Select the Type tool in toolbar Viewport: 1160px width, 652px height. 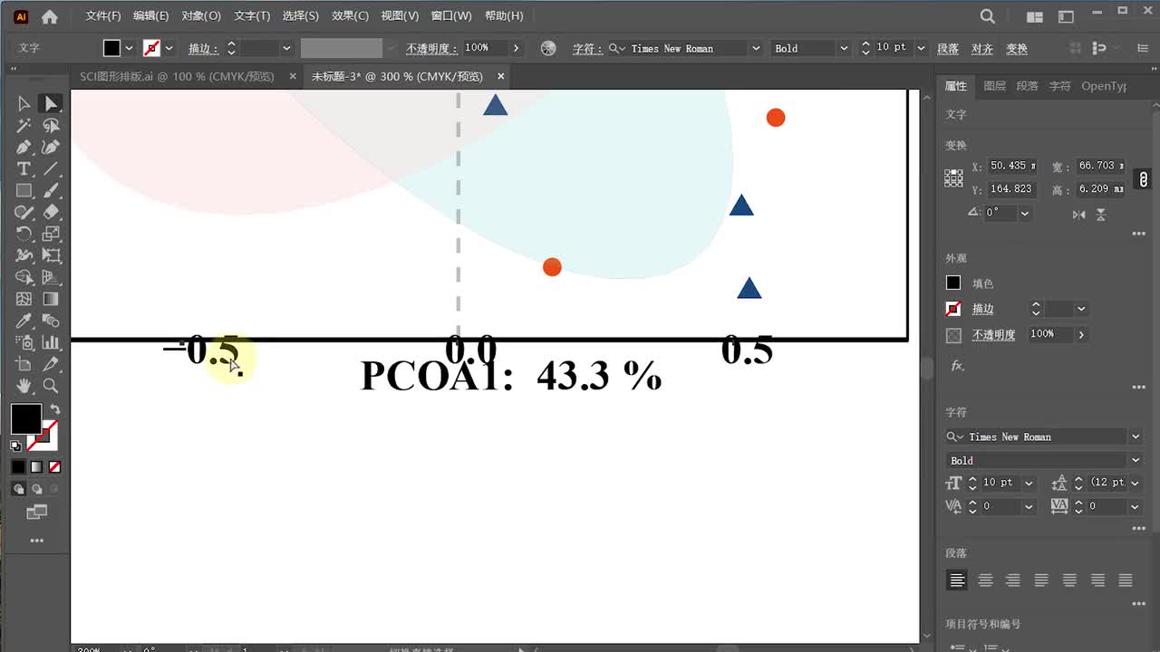[x=24, y=169]
